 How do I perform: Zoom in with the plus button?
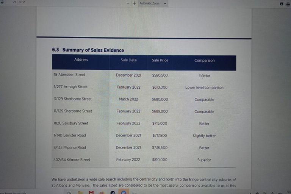134,3
